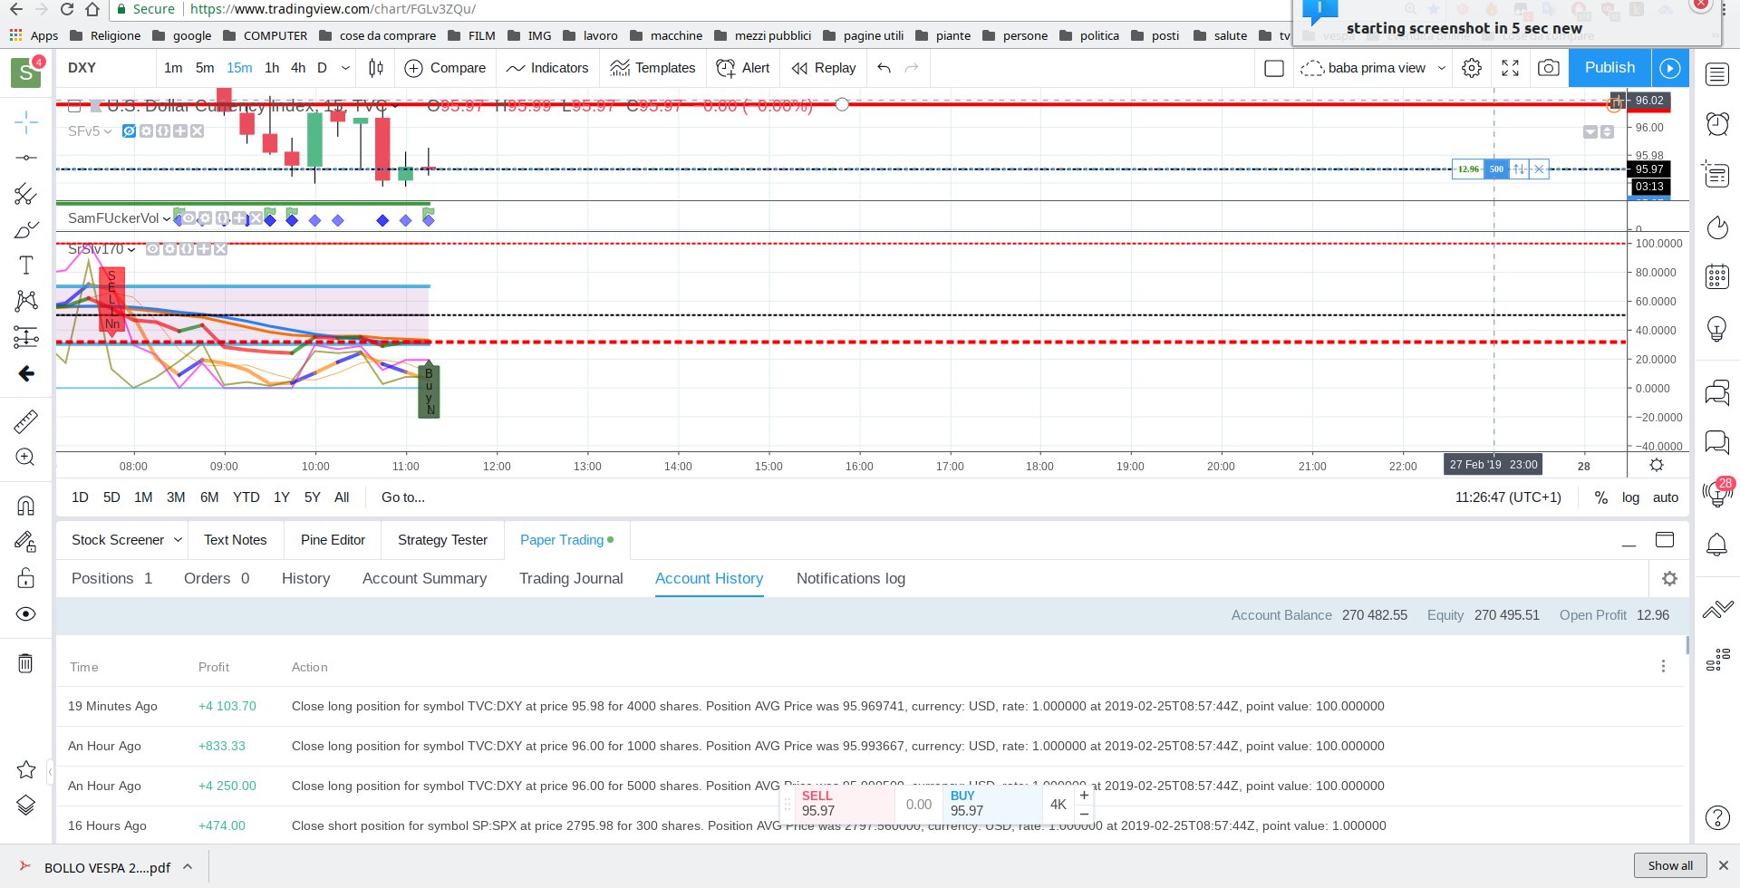The height and width of the screenshot is (888, 1740).
Task: Select the crosshair cursor tool
Action: tap(25, 121)
